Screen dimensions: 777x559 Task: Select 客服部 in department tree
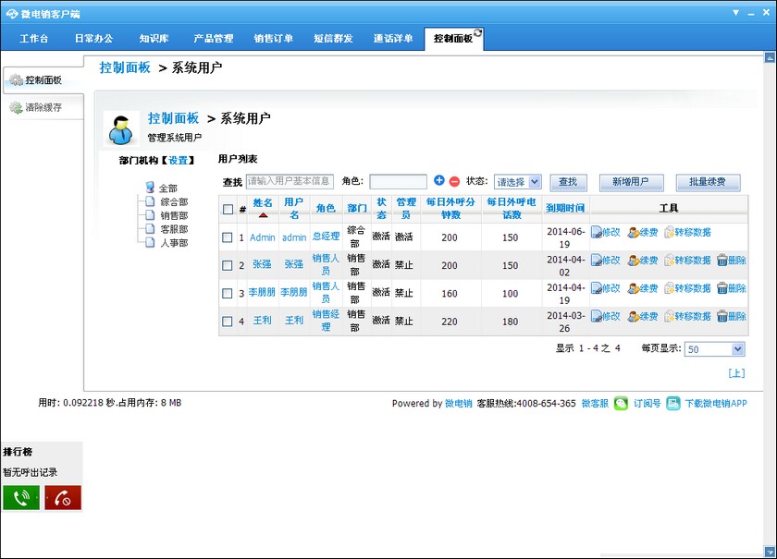click(x=174, y=229)
